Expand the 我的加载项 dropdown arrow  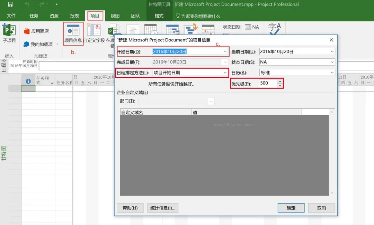tap(57, 44)
